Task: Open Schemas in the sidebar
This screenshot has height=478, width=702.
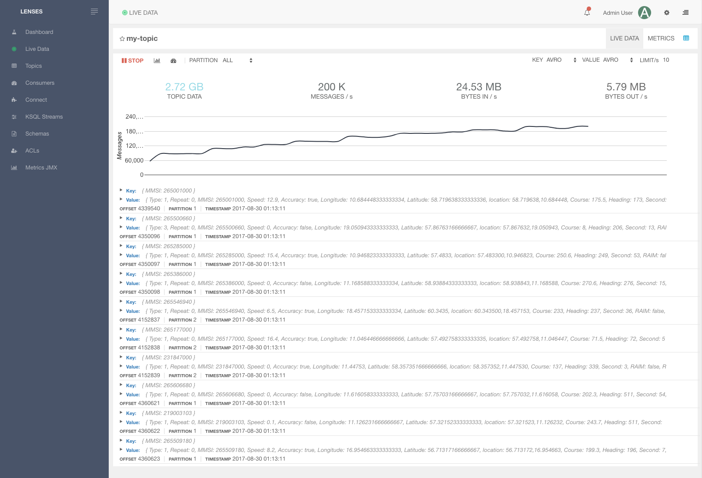Action: tap(37, 134)
